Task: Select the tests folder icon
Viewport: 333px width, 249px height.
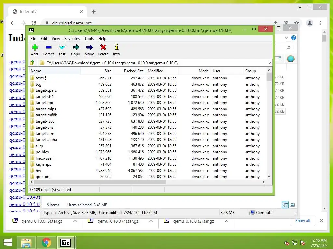Action: (32, 78)
